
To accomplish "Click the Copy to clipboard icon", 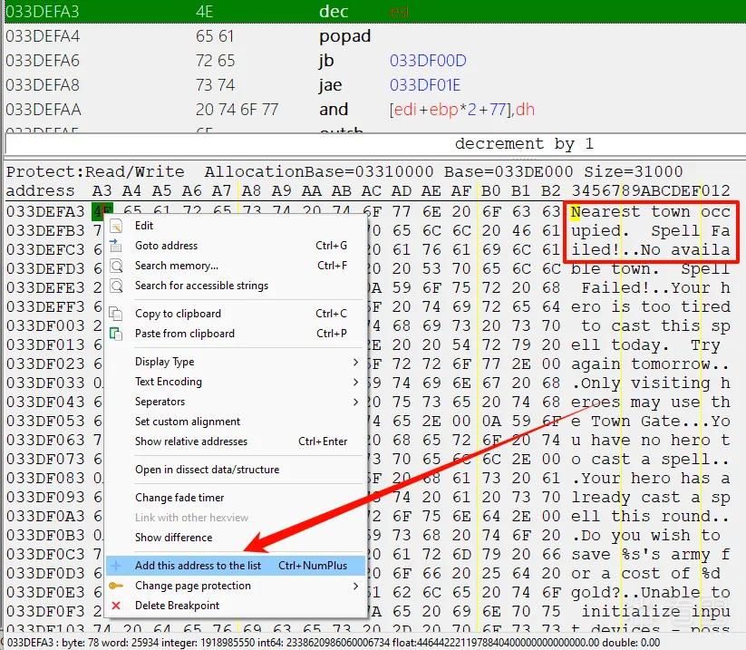I will click(116, 314).
